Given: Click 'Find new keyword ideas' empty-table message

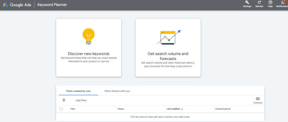Looking at the screenshot, I should [160, 117].
